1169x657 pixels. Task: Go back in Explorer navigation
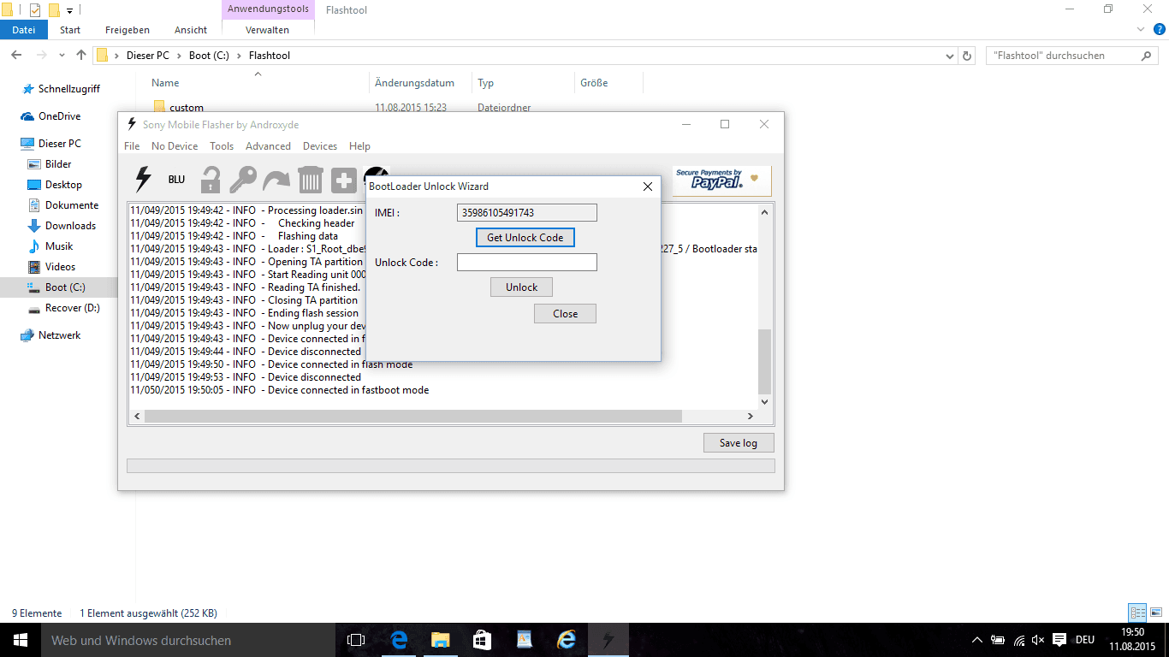click(x=15, y=56)
